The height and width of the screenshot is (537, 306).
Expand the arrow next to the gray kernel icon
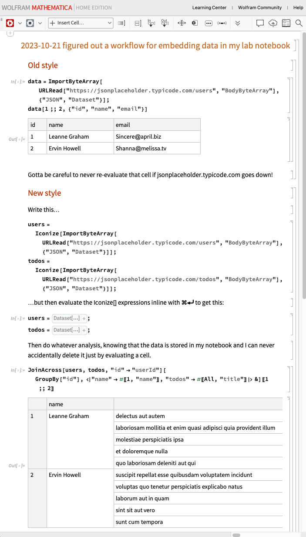point(40,23)
